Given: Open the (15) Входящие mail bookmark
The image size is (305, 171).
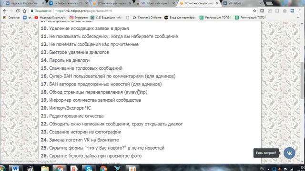Looking at the screenshot, I should [106, 18].
